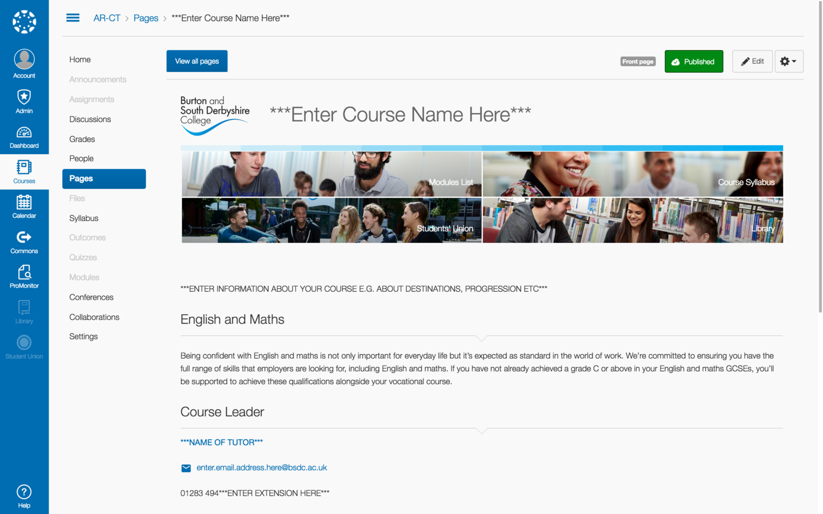Open the gear settings dropdown
Image resolution: width=823 pixels, height=514 pixels.
click(x=789, y=62)
